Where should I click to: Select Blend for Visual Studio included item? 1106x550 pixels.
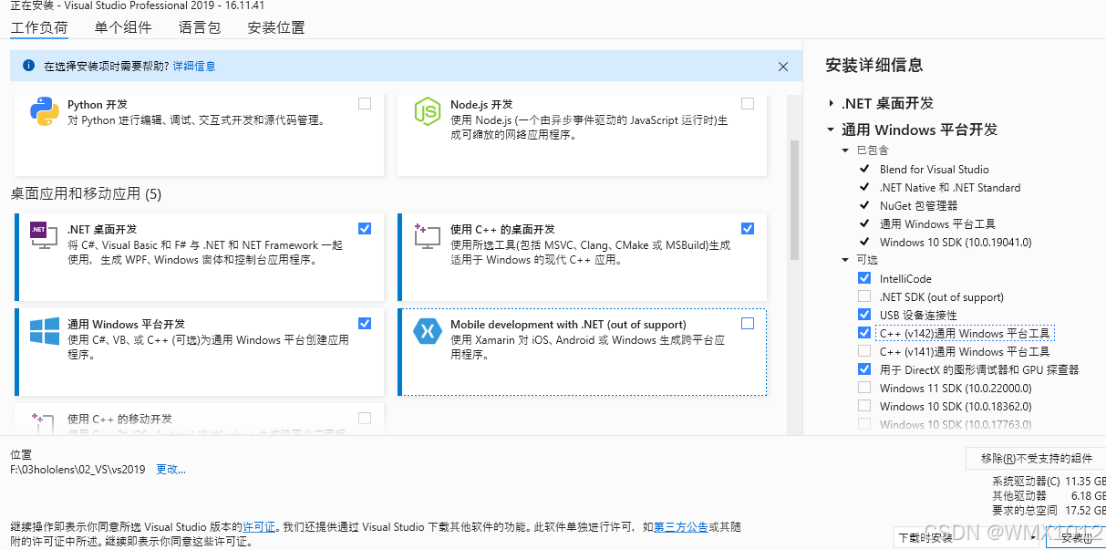pyautogui.click(x=934, y=169)
